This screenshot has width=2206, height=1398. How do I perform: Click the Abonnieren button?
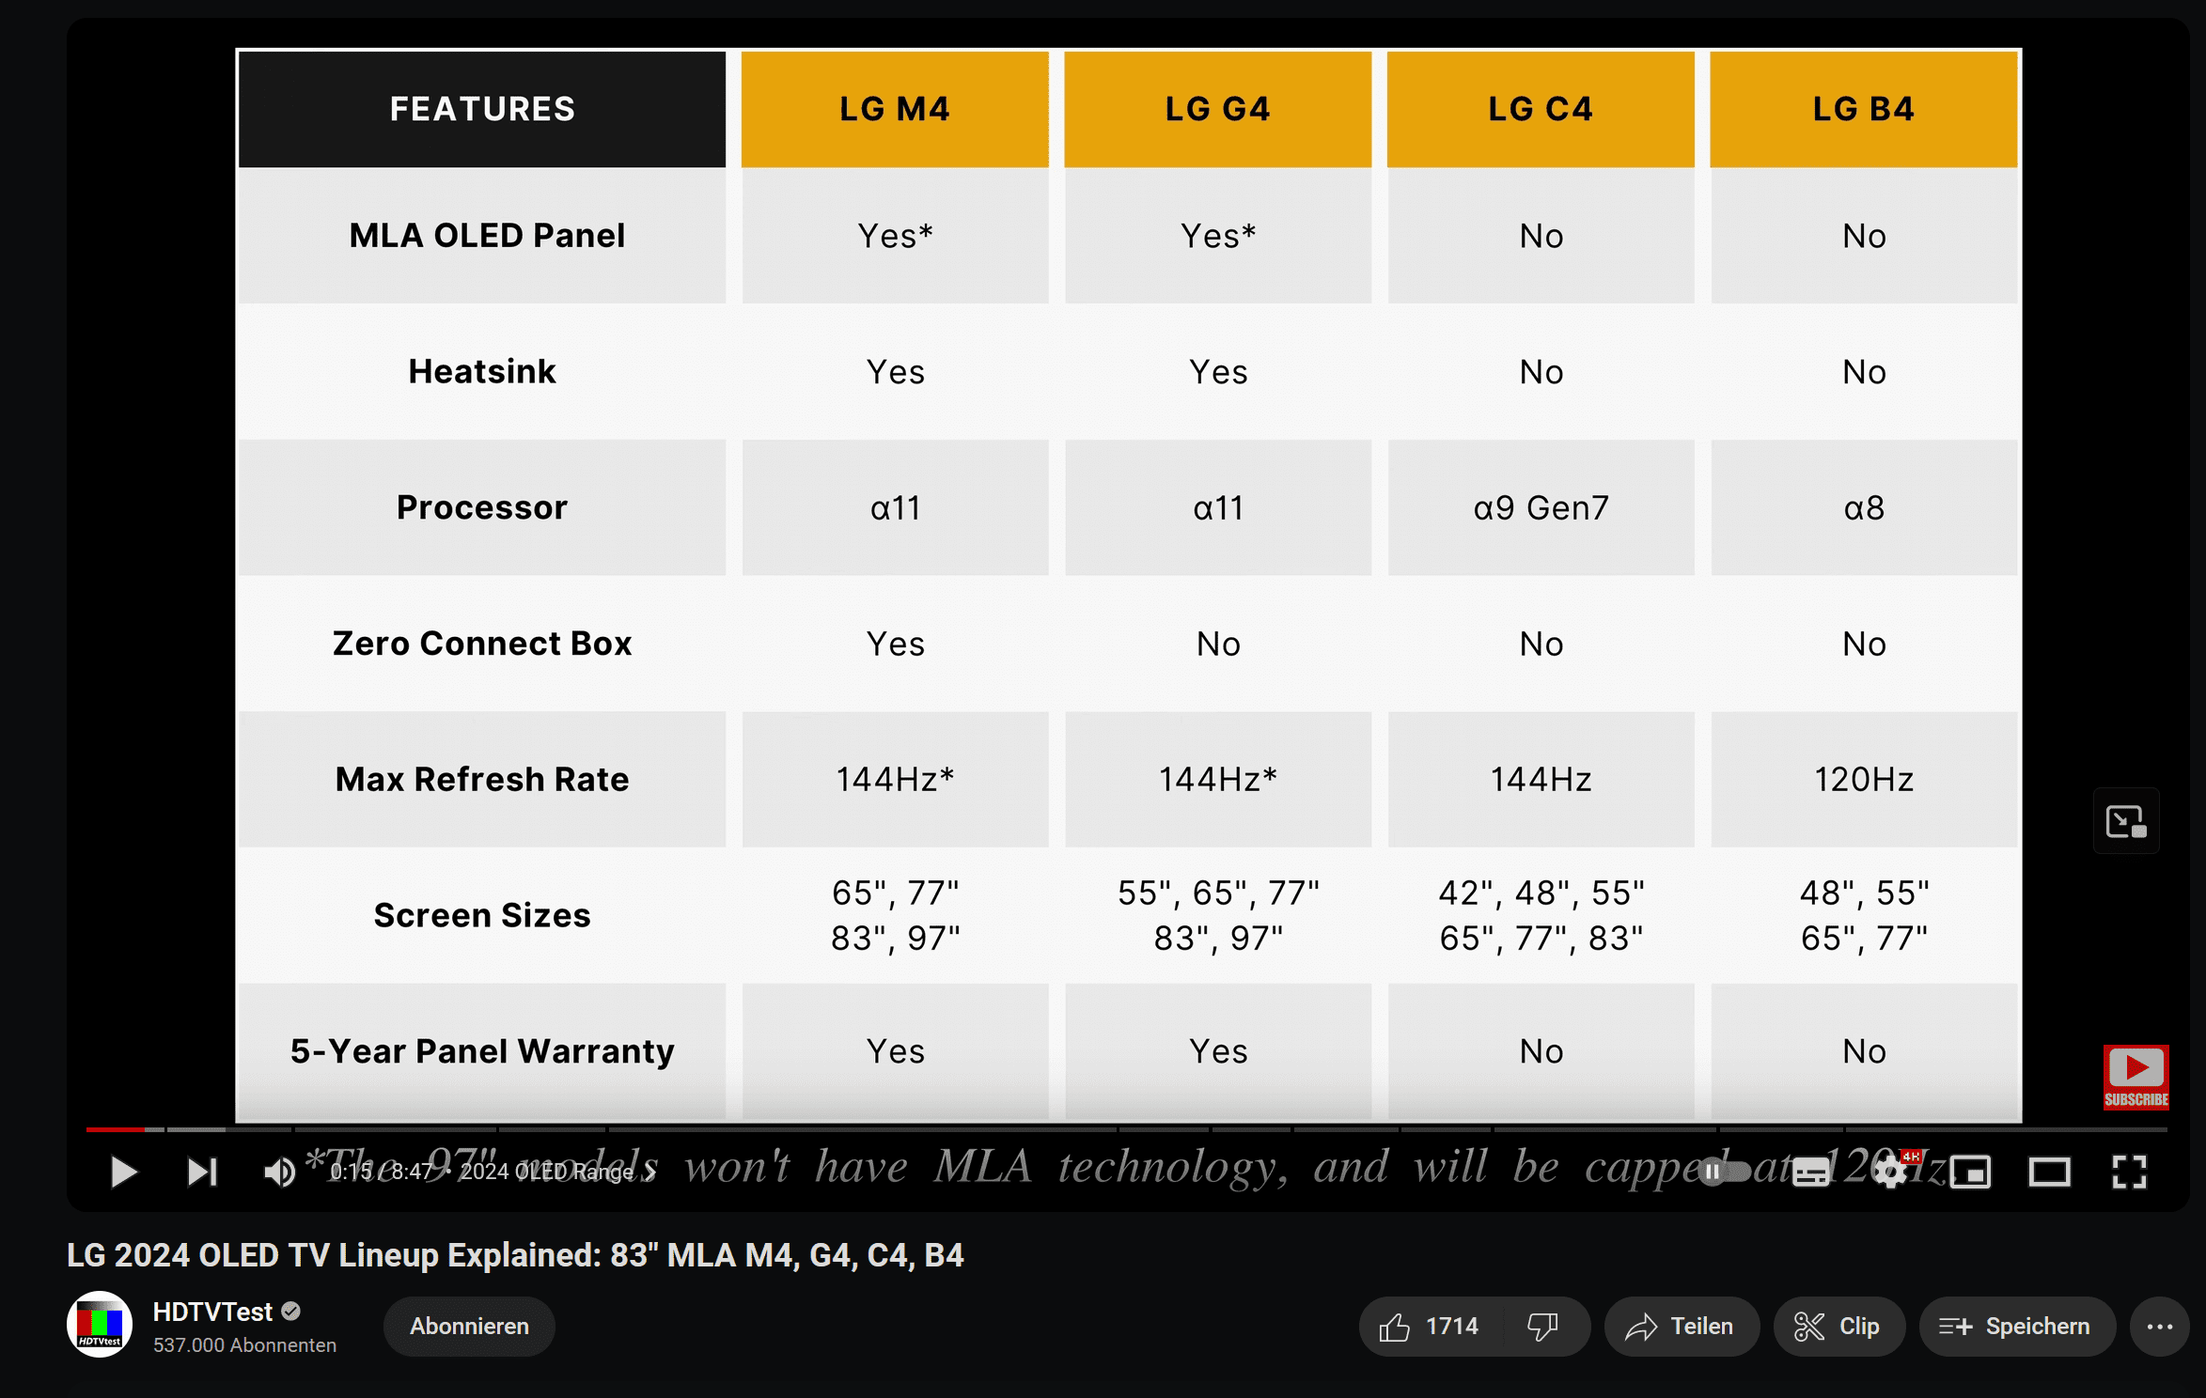(469, 1326)
